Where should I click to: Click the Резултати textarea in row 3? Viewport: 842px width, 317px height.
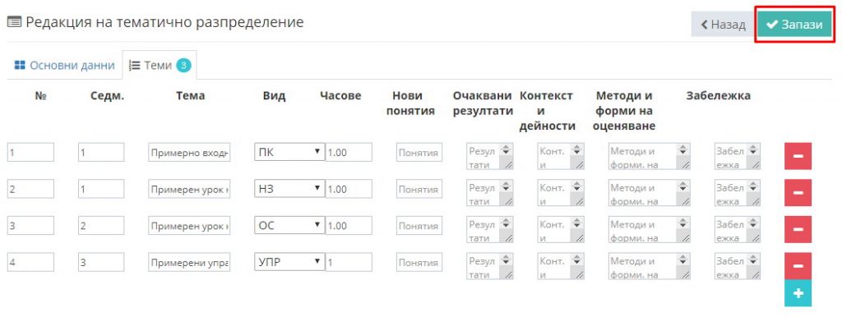click(x=490, y=230)
